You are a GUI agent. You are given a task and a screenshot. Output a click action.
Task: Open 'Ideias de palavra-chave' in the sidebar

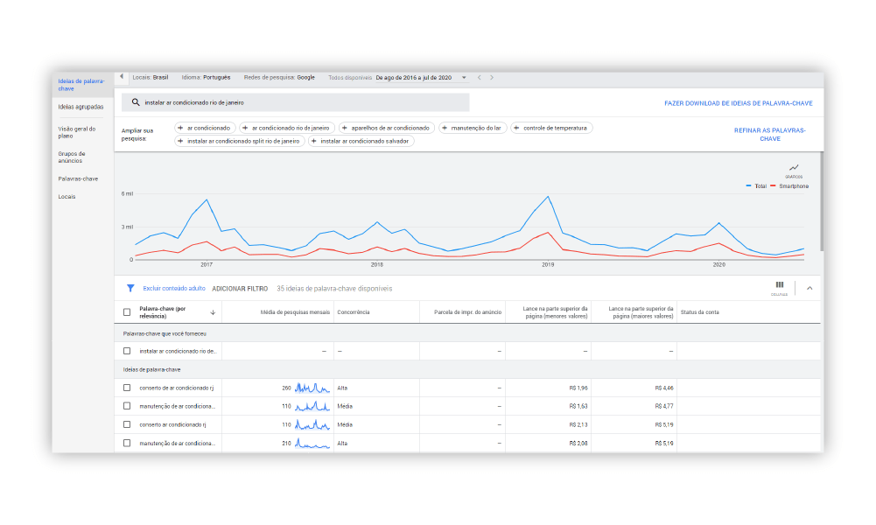tap(81, 85)
